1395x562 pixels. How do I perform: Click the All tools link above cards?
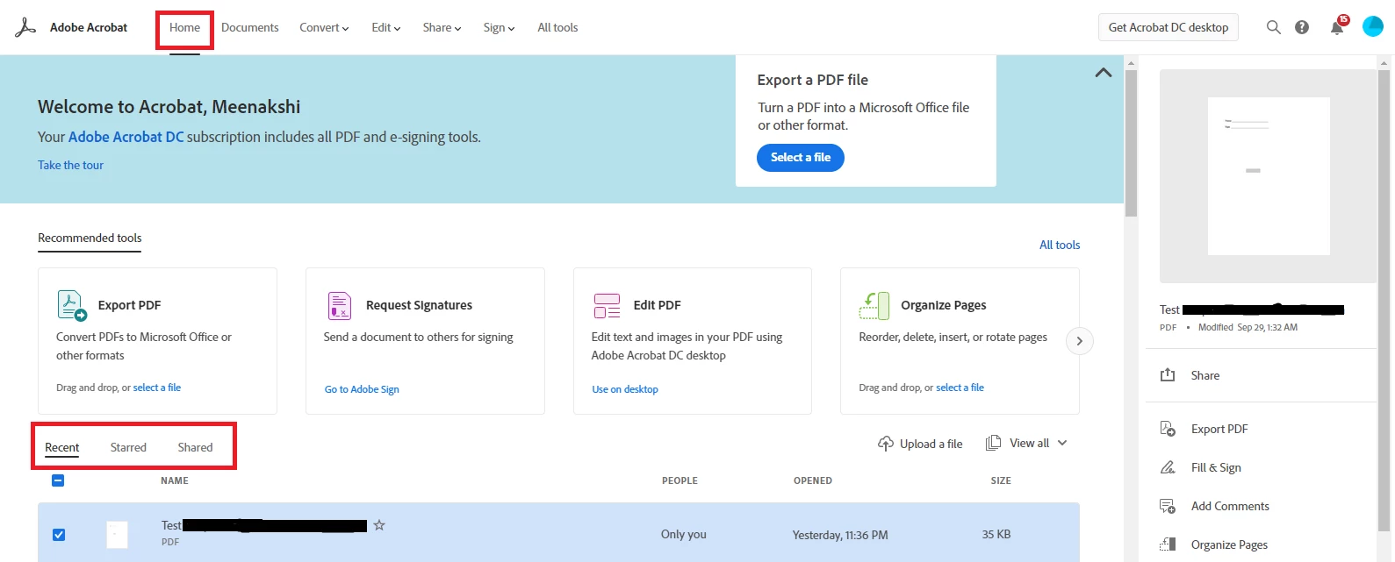[1060, 245]
